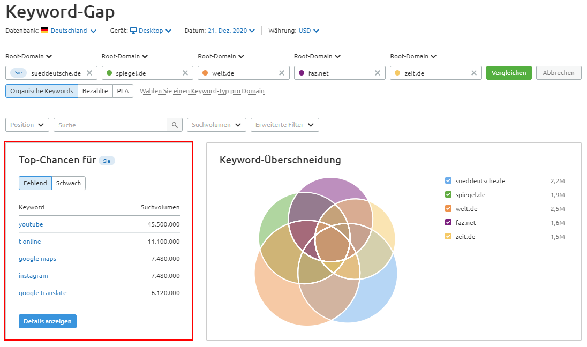Remove welt.de with the X icon
Screen dimensions: 587x347
[x=282, y=73]
